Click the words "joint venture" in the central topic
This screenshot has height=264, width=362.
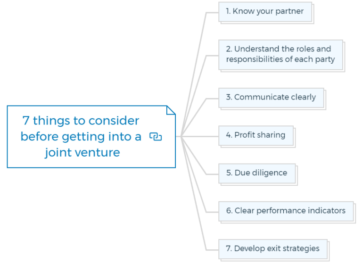[x=82, y=153]
